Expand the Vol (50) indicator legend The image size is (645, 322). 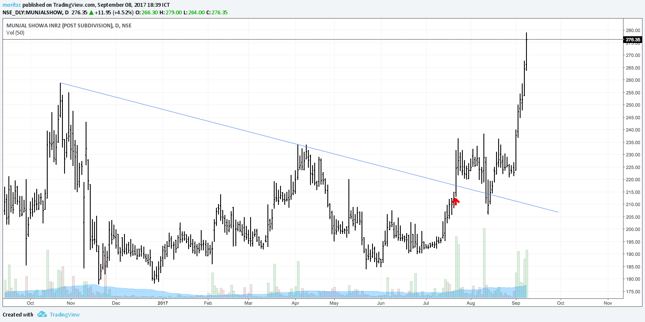(x=16, y=32)
